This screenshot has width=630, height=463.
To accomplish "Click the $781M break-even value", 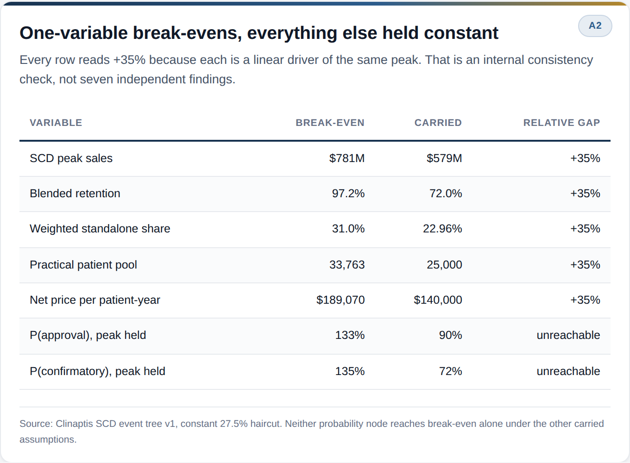I will pyautogui.click(x=347, y=158).
